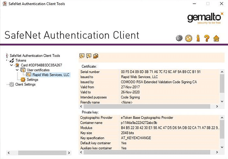This screenshot has width=228, height=159.
Task: Click Code Signing intended purposes value
Action: (x=130, y=97)
